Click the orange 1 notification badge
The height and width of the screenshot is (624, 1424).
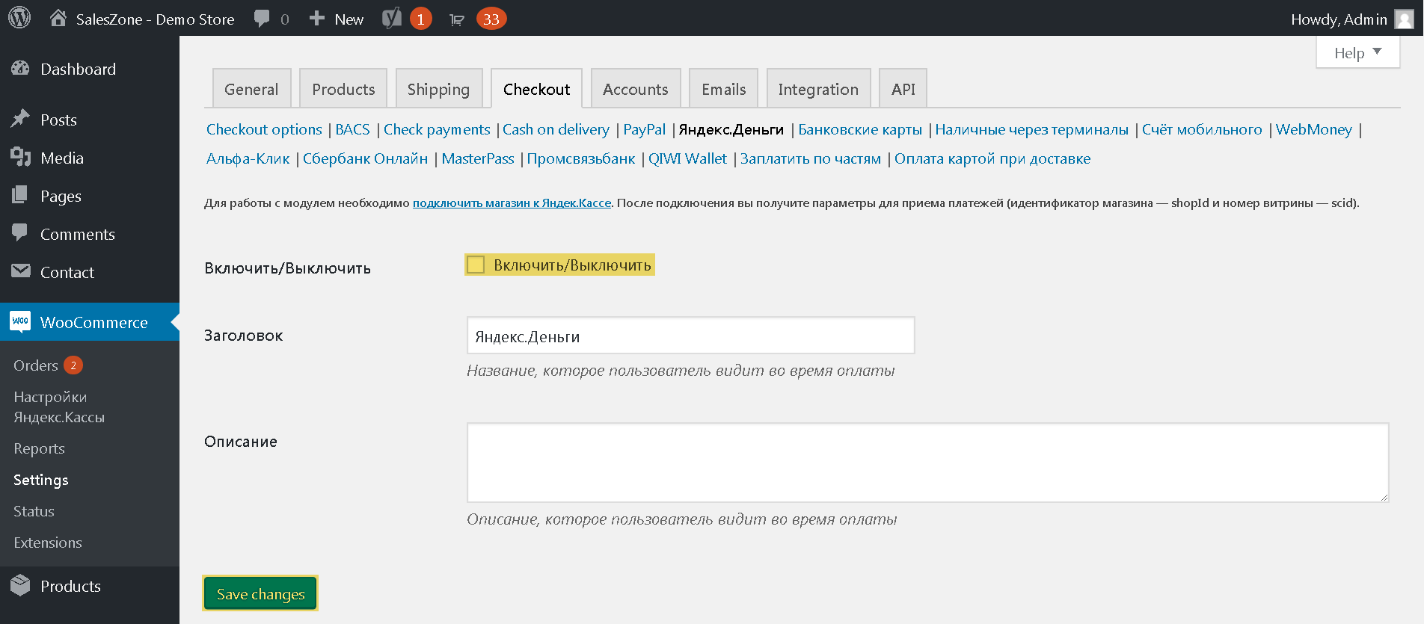click(x=421, y=19)
